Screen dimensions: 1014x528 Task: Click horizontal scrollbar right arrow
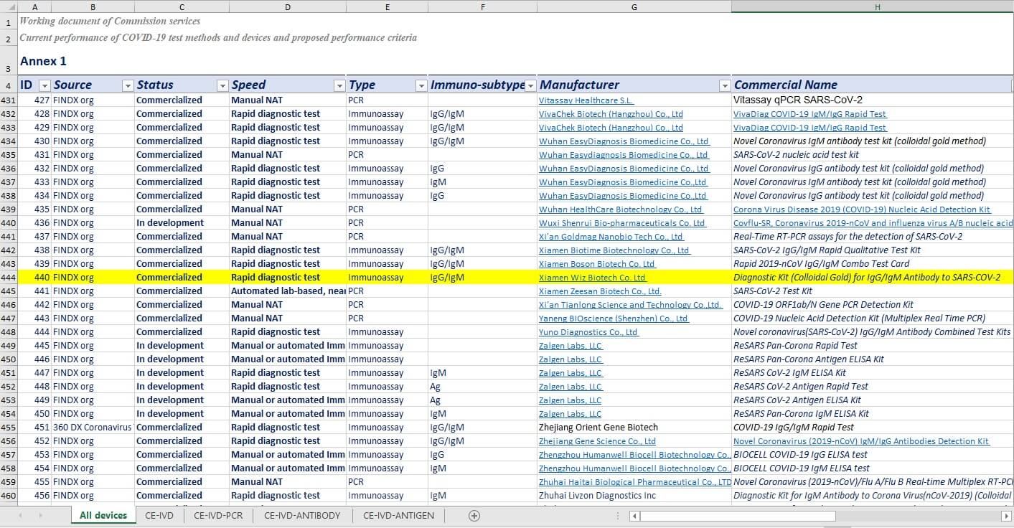pos(1006,516)
